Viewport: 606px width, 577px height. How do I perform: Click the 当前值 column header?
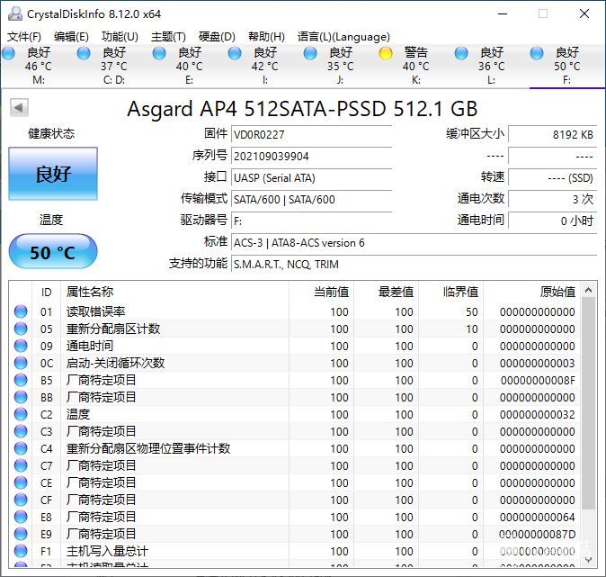[321, 292]
